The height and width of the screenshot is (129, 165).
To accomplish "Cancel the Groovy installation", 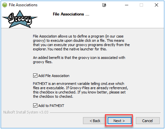I will (148, 121).
